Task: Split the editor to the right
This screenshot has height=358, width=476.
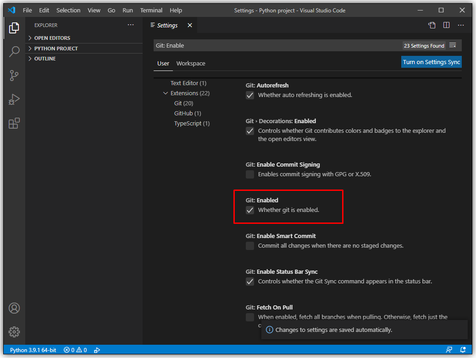Action: [x=446, y=25]
